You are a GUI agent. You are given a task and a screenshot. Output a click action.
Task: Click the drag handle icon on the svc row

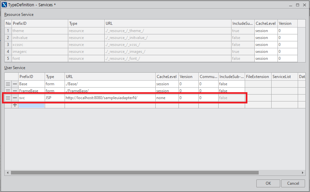click(x=8, y=98)
